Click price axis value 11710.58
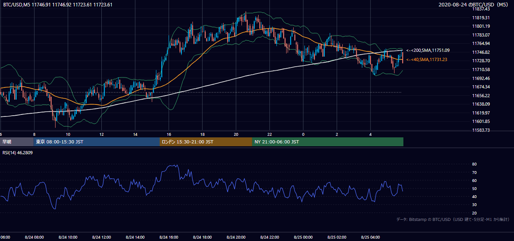Screen dimensions: 514x241 point(481,69)
